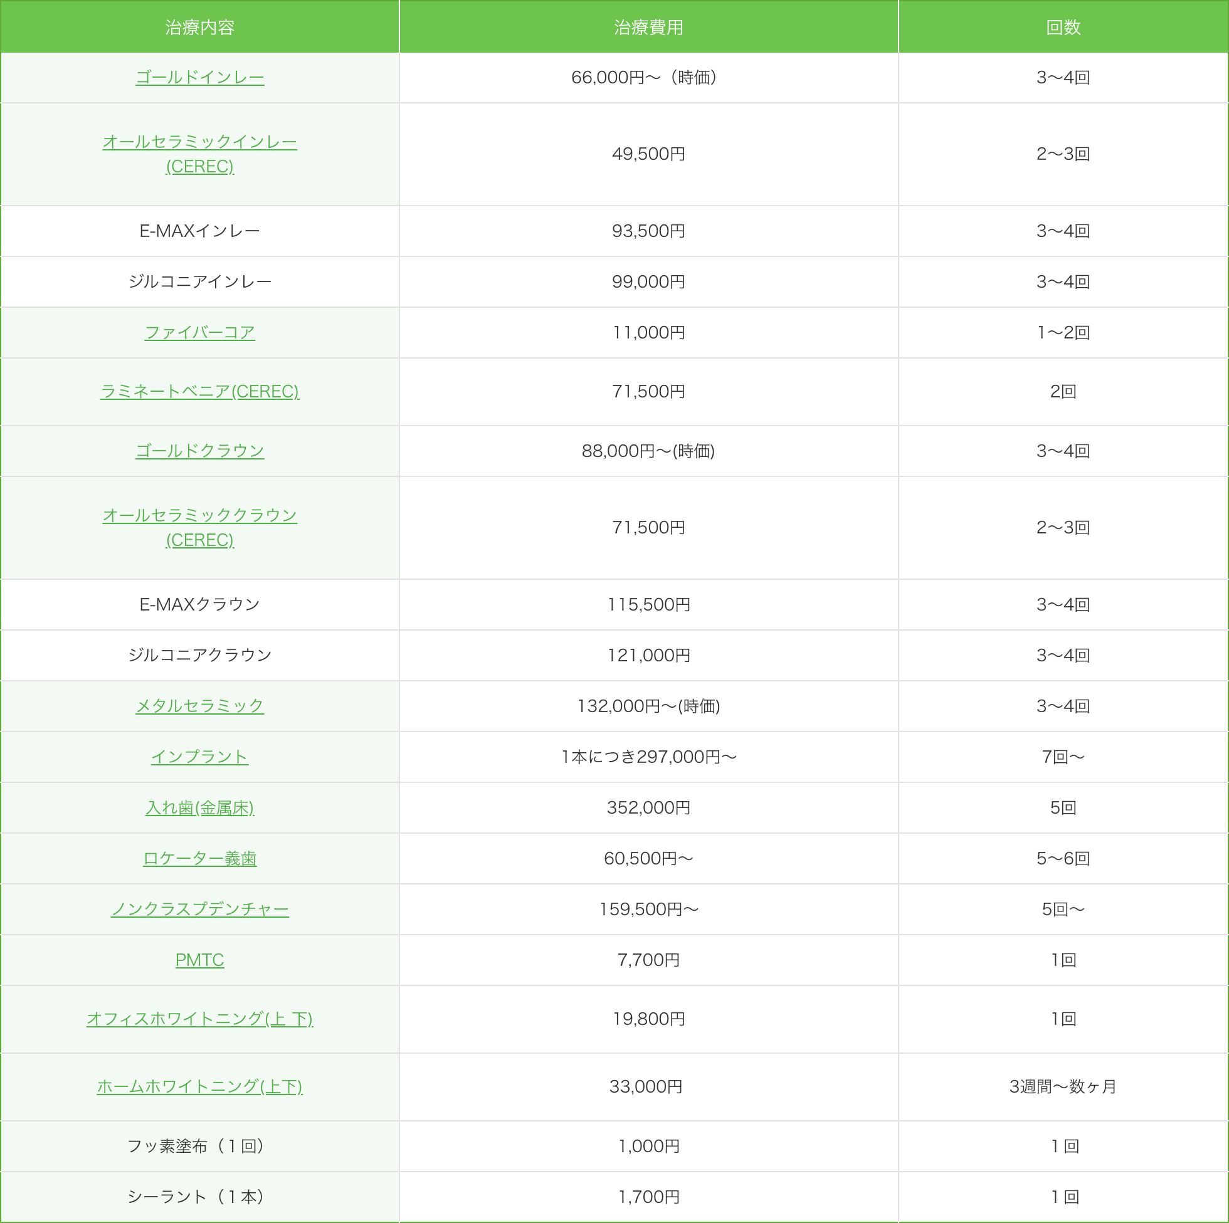
Task: Follow the ラミネートベニア(CEREC) link
Action: 200,392
